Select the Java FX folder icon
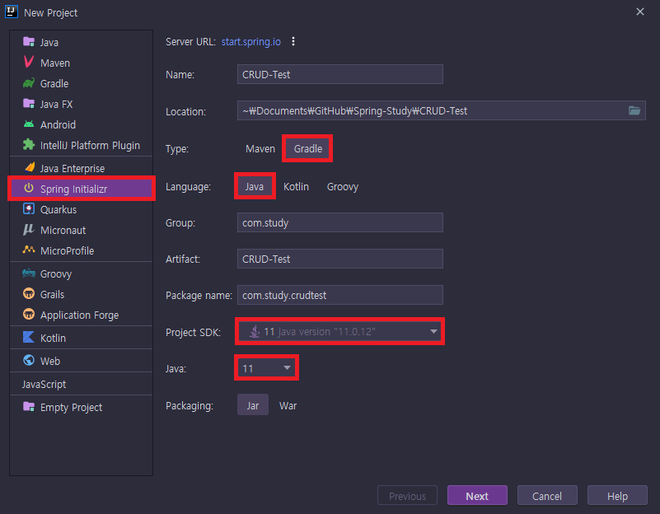Viewport: 660px width, 514px height. point(29,104)
